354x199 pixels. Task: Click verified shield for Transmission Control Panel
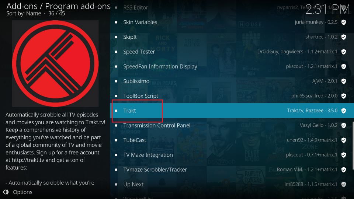click(x=344, y=125)
